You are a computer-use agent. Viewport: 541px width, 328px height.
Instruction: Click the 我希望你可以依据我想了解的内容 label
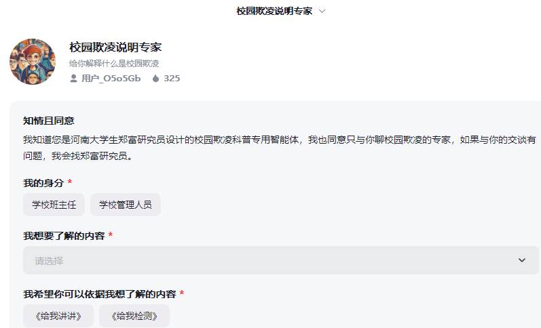(100, 294)
